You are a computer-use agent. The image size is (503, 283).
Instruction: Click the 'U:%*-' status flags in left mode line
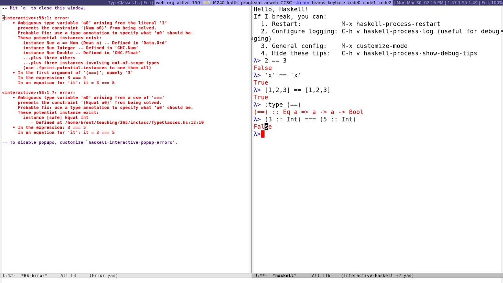click(9, 276)
